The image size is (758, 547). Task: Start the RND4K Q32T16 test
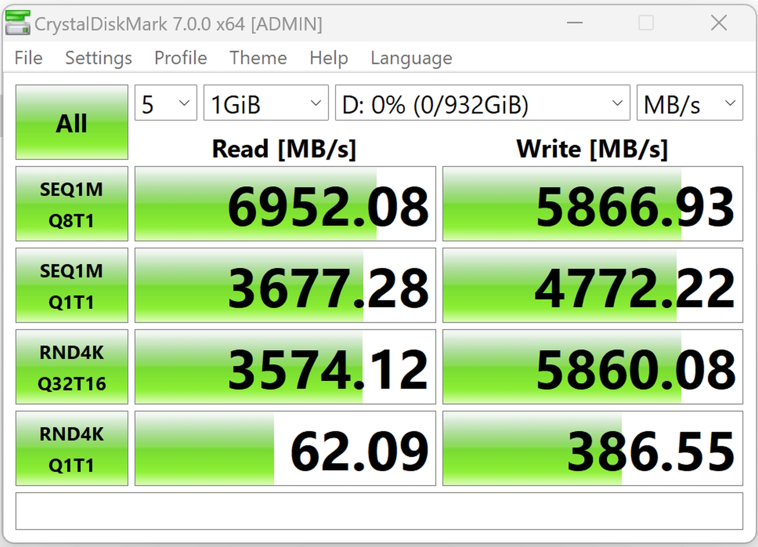click(72, 367)
